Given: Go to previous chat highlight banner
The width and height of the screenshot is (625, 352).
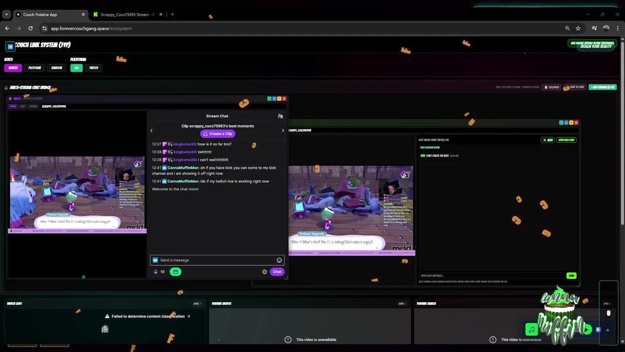Looking at the screenshot, I should tap(151, 131).
